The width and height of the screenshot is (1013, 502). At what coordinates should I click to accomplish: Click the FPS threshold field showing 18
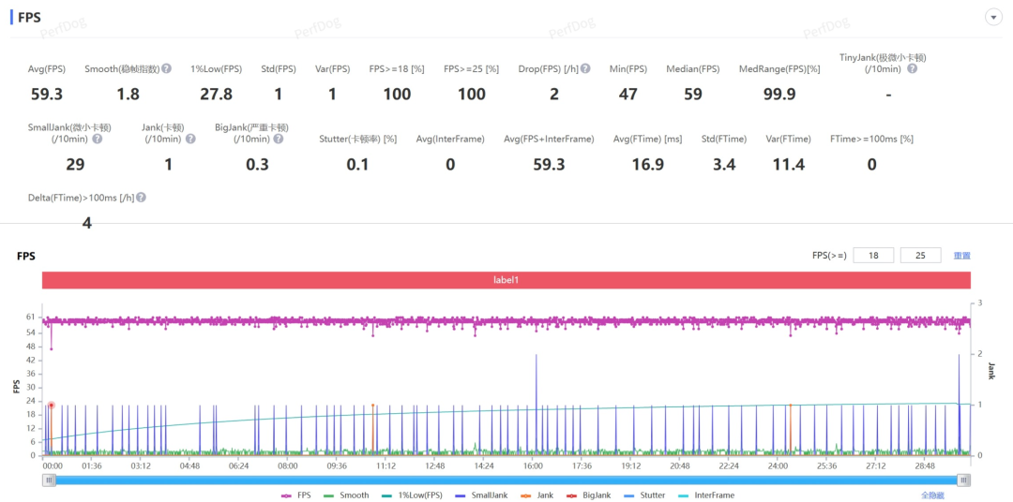[873, 256]
